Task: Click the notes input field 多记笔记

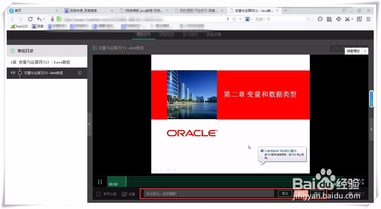Action: 209,194
